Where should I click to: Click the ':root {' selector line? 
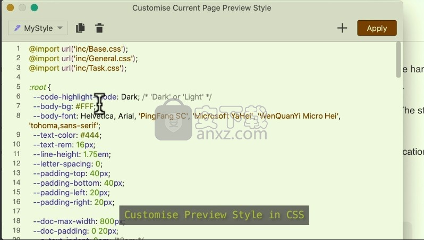[40, 87]
